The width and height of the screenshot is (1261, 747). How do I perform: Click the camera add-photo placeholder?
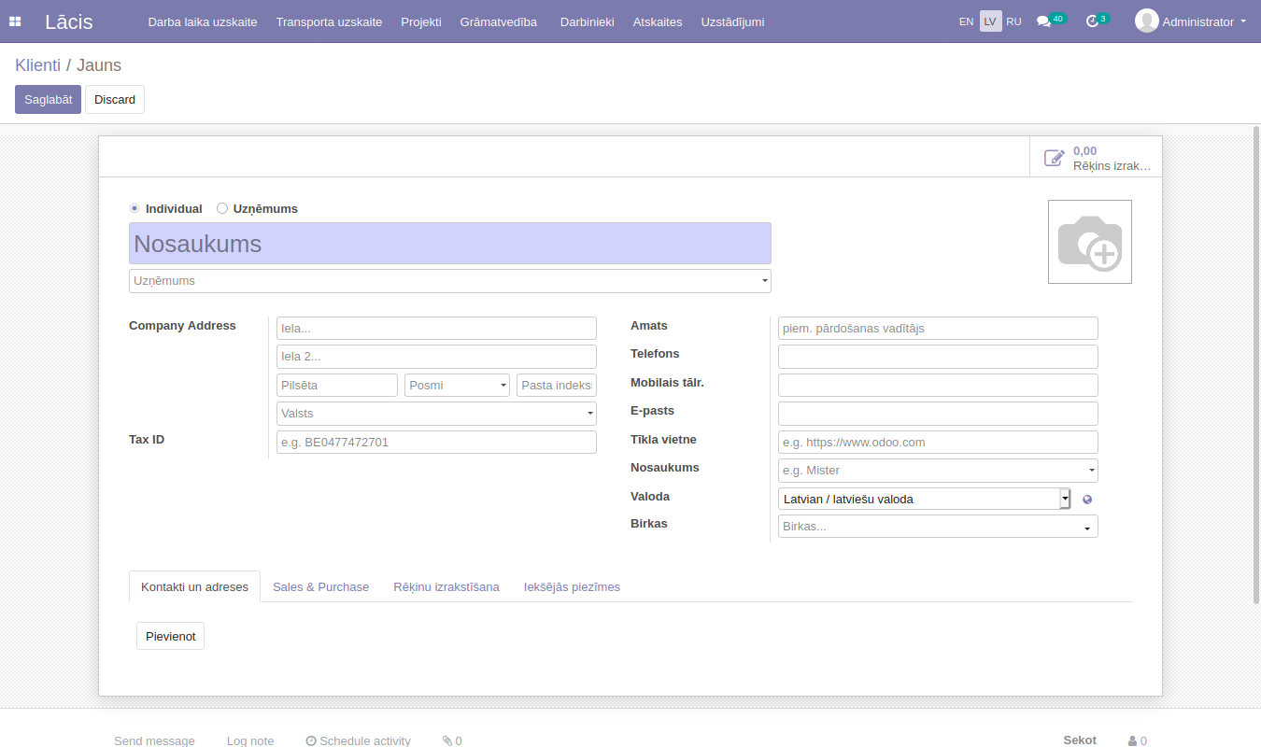point(1089,242)
